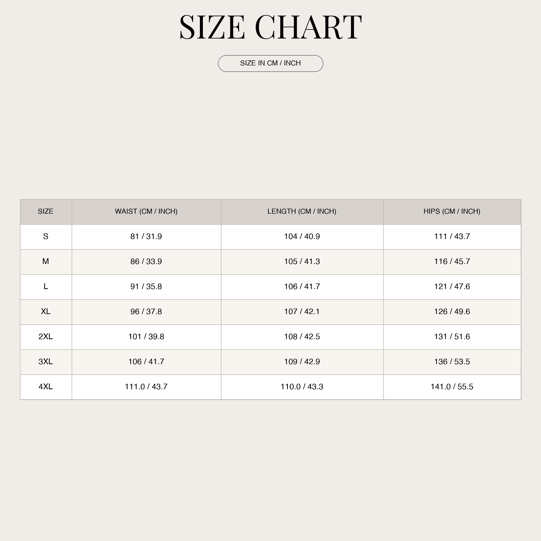Click length value 108 / 42.5

[x=302, y=337]
